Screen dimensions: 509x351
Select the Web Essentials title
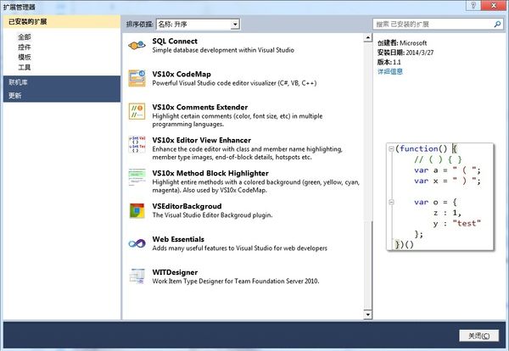178,239
